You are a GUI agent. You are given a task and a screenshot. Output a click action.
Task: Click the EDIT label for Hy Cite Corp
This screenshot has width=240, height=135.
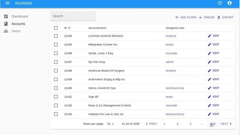216,62
